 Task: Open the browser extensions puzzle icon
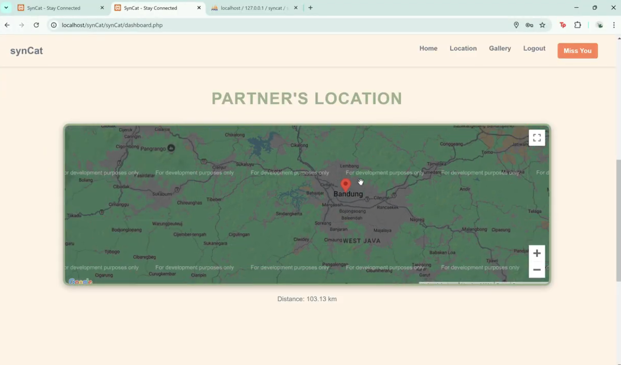pyautogui.click(x=577, y=25)
